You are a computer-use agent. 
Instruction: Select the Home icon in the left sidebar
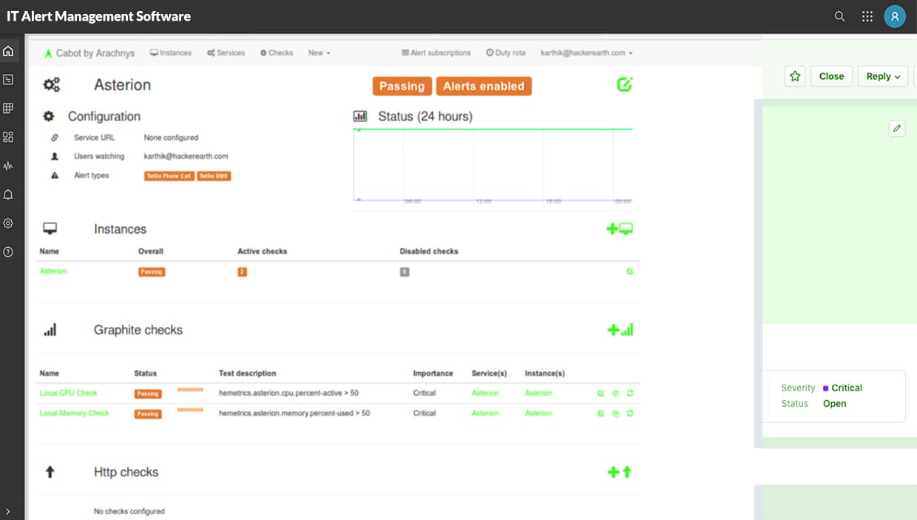point(7,50)
